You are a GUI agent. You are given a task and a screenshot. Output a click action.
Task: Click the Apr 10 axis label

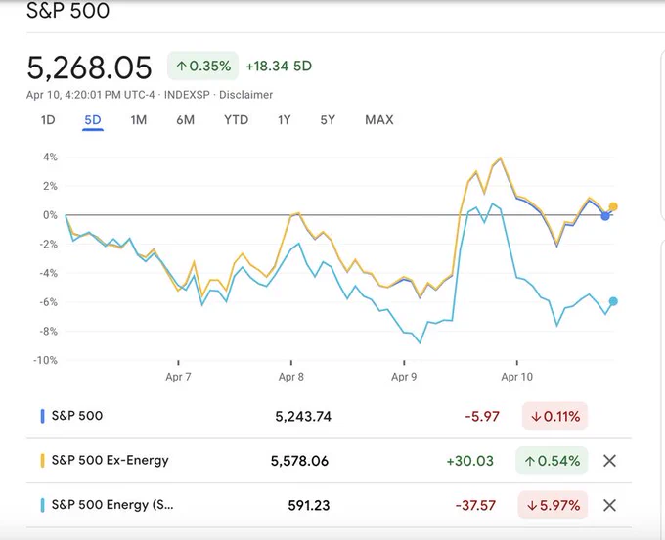click(516, 377)
